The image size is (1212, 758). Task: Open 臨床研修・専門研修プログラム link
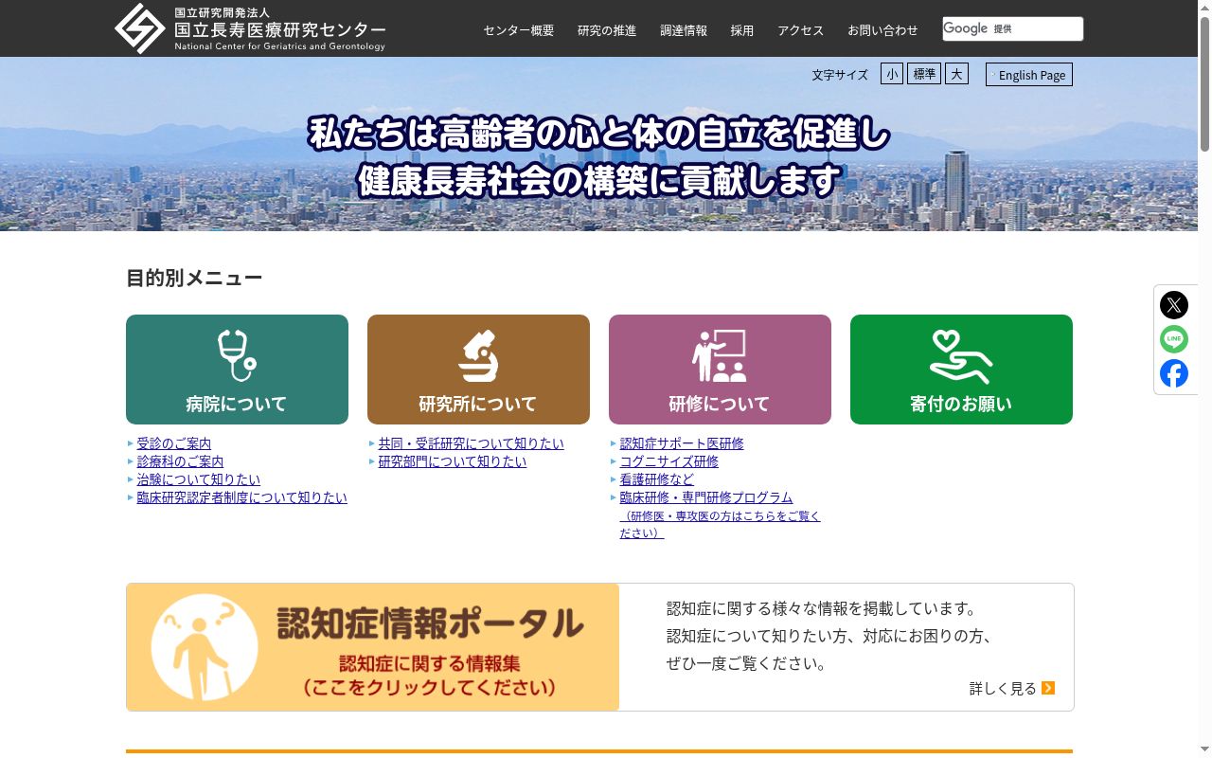pos(706,497)
